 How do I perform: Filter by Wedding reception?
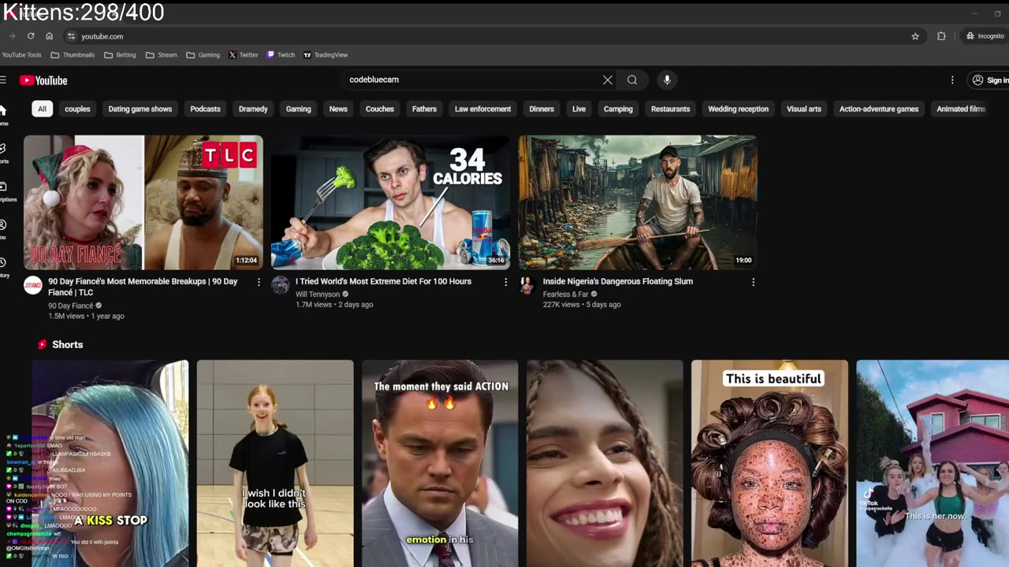click(738, 109)
